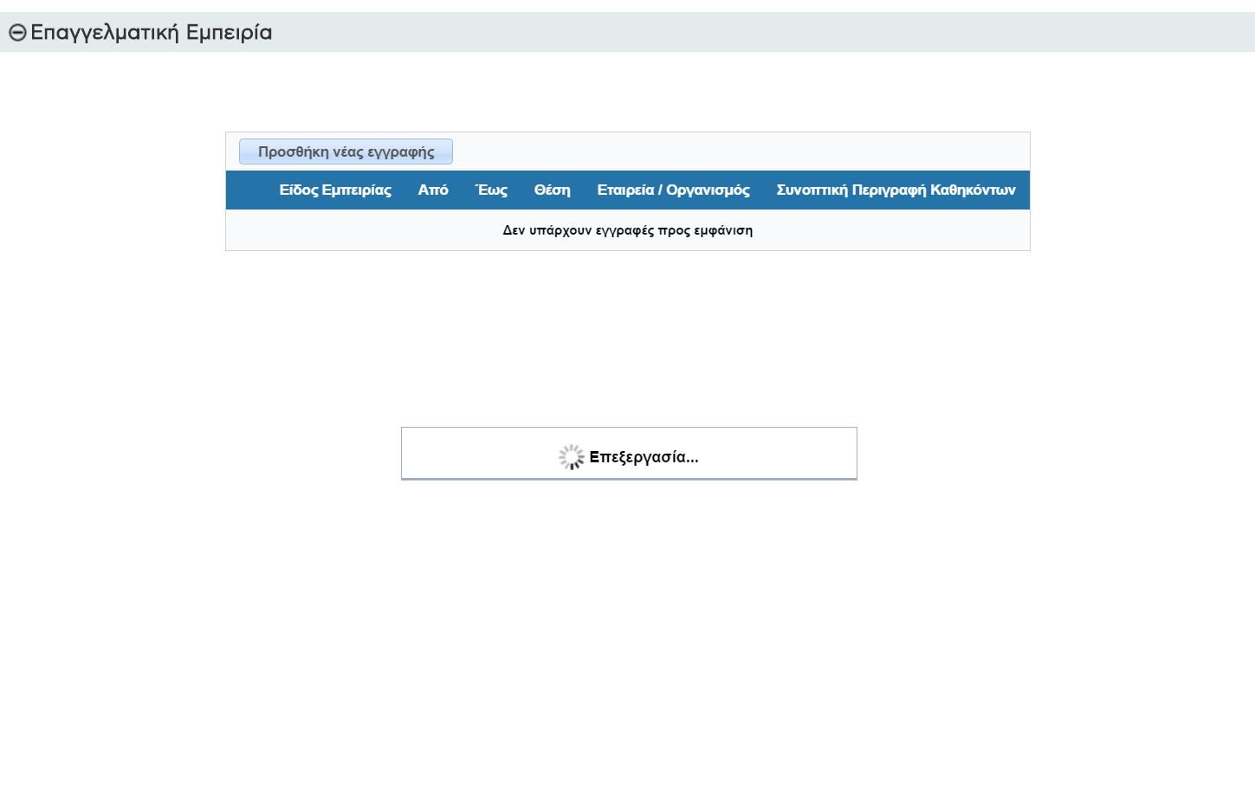Click the Επαγγελματική Εμπειρία section title text

pos(151,33)
